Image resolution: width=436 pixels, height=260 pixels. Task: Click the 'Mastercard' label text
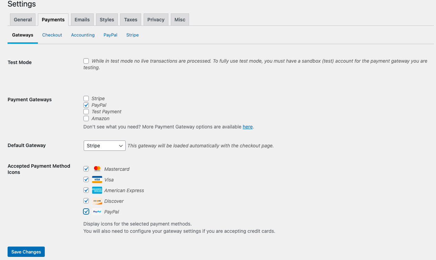pos(117,169)
